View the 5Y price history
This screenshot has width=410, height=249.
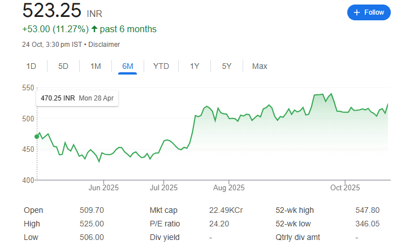[227, 66]
